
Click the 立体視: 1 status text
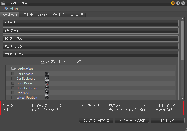12,110
